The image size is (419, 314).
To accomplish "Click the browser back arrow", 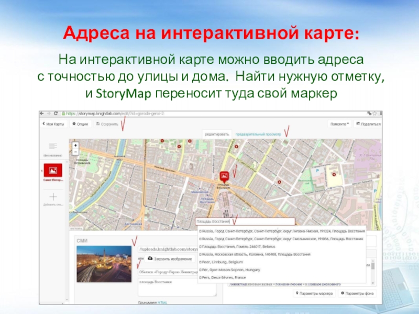I will [x=42, y=114].
